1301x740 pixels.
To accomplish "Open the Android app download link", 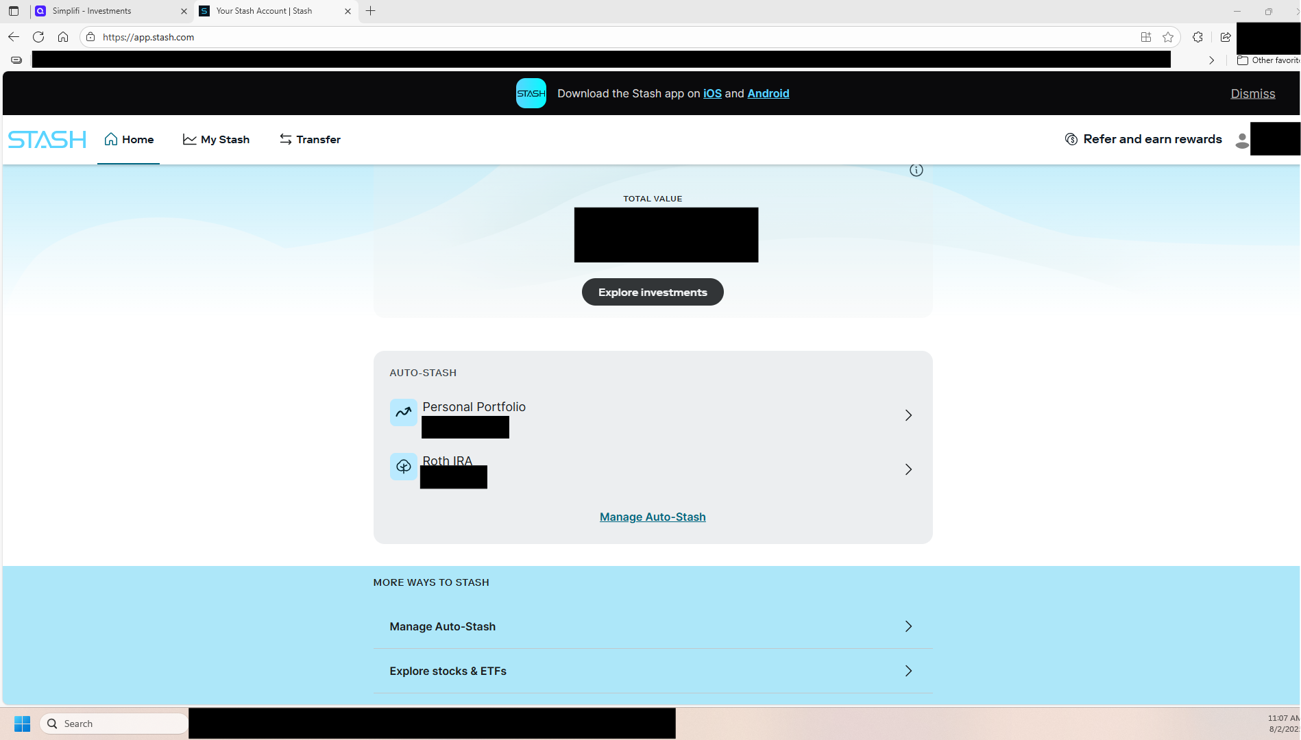I will coord(768,94).
